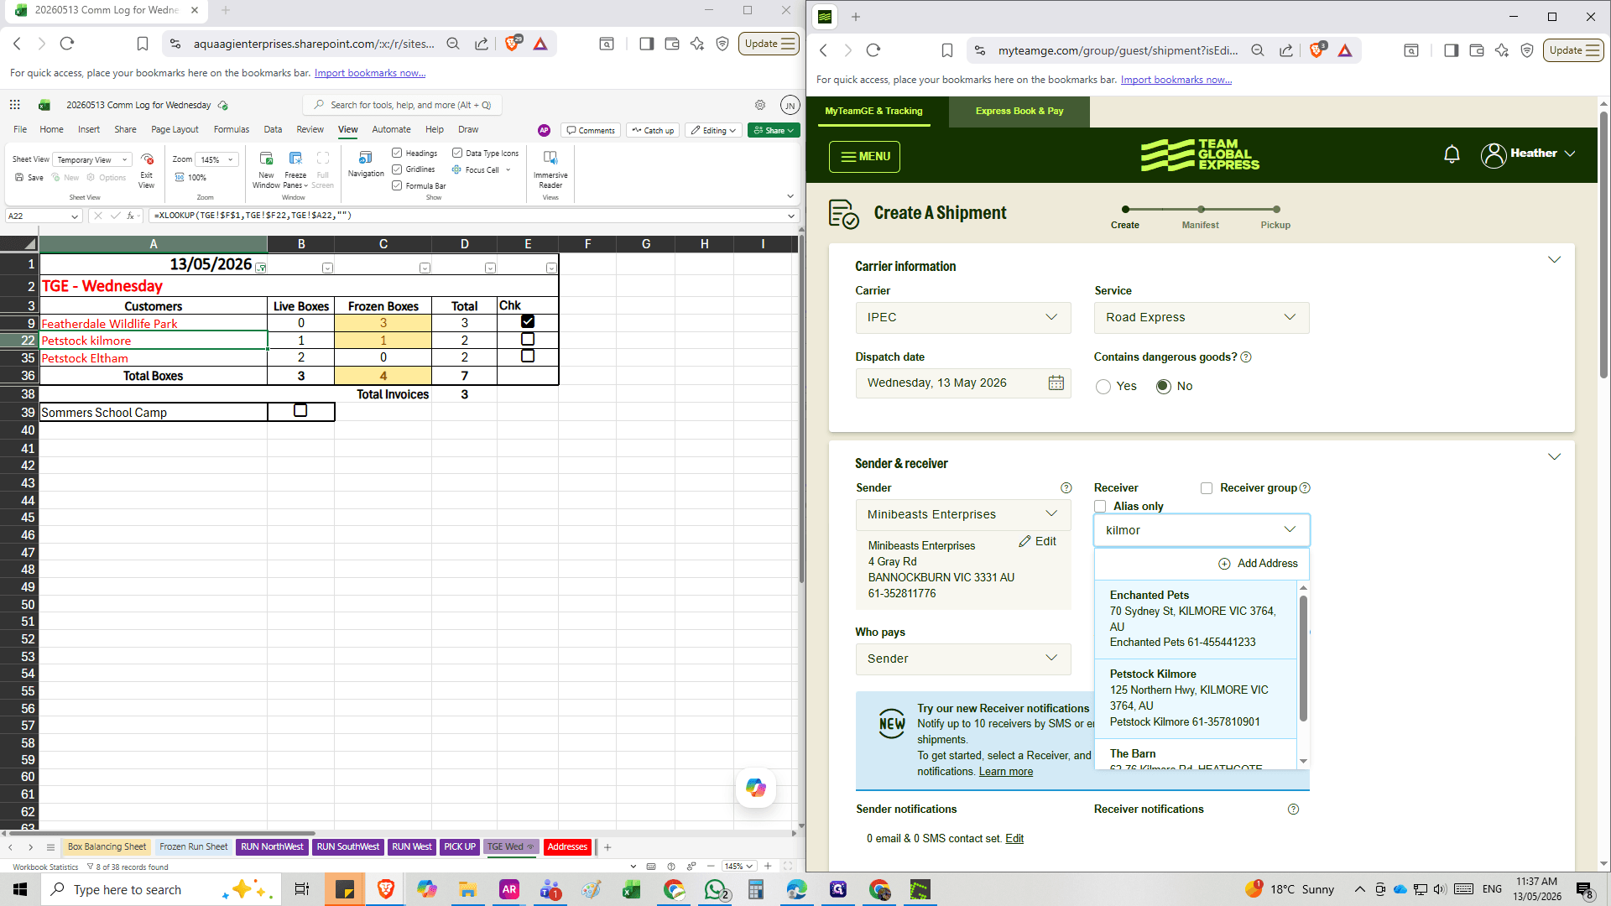Open the dispatch date calendar picker
The height and width of the screenshot is (906, 1611).
[x=1056, y=383]
